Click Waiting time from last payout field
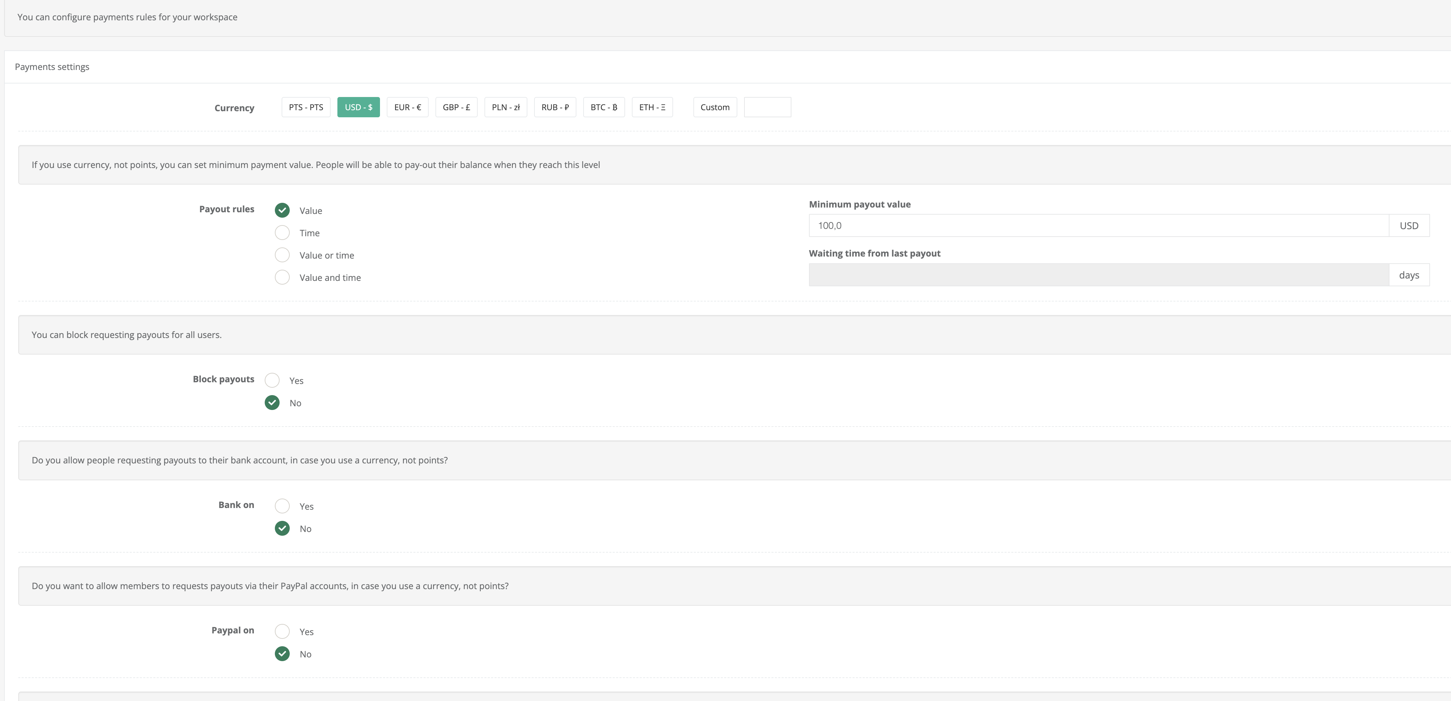Screen dimensions: 1451x701 pos(1098,275)
